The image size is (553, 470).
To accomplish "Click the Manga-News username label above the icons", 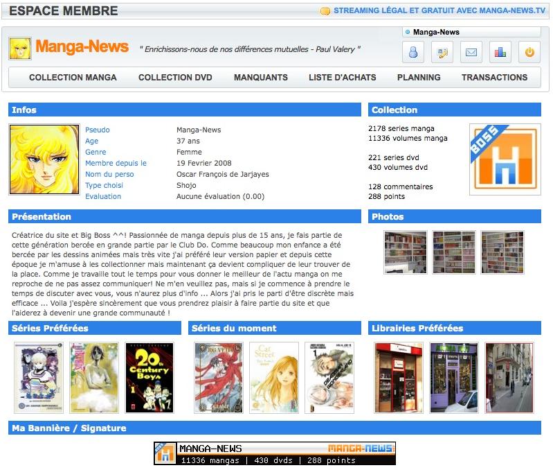I will tap(436, 32).
